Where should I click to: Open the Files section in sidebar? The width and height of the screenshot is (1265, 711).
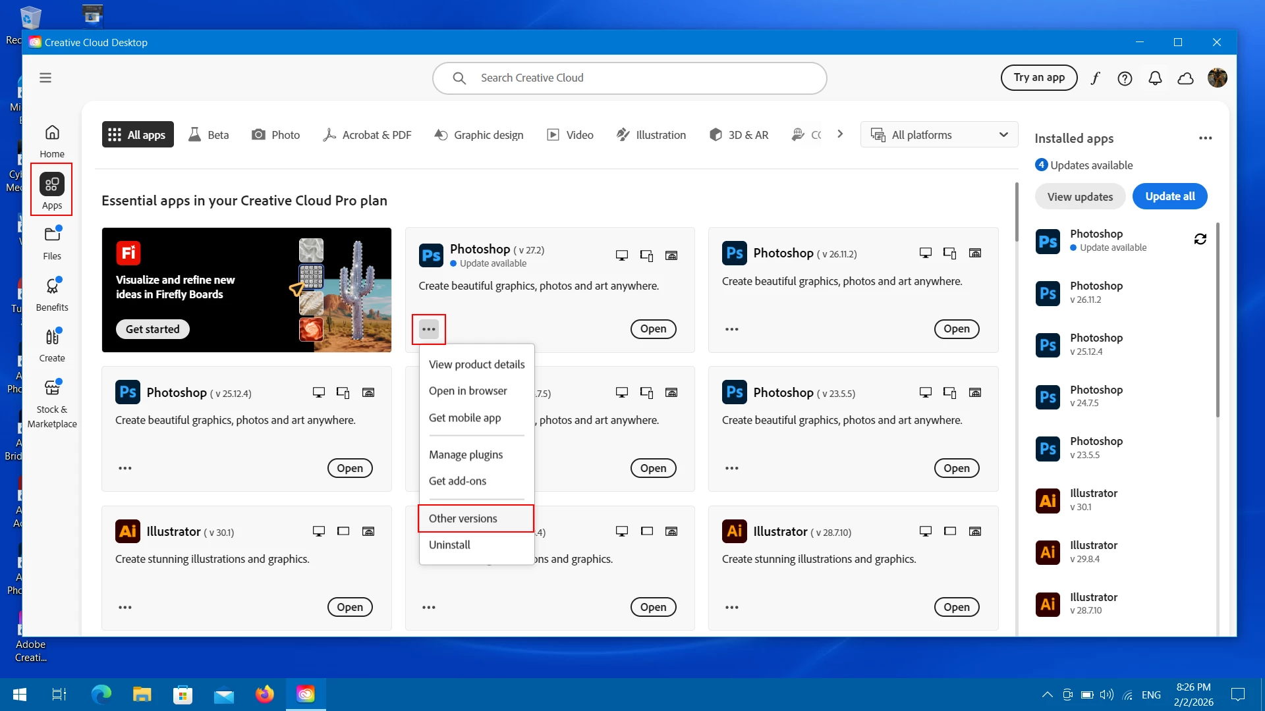coord(52,242)
